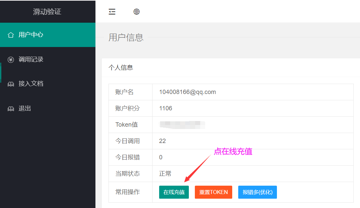This screenshot has width=360, height=208.
Task: Click the 用户信息 page heading
Action: coord(126,37)
